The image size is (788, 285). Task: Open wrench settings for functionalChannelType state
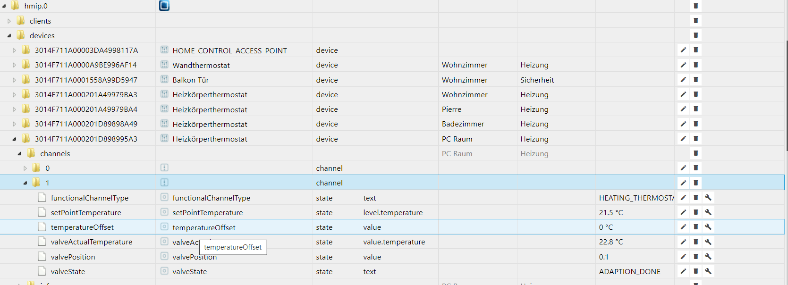point(708,198)
